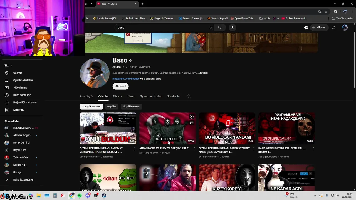The height and width of the screenshot is (200, 356).
Task: Open YouTube notifications bell
Action: pos(334,27)
